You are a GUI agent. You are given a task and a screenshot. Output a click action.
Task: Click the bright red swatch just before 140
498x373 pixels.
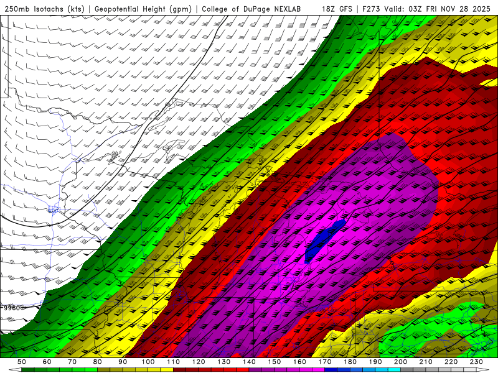click(x=243, y=370)
